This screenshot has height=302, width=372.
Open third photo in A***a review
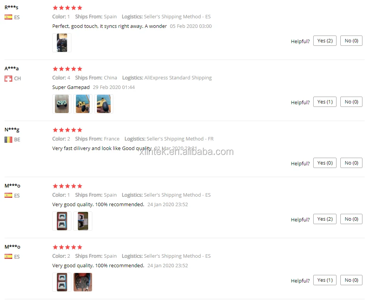click(104, 104)
